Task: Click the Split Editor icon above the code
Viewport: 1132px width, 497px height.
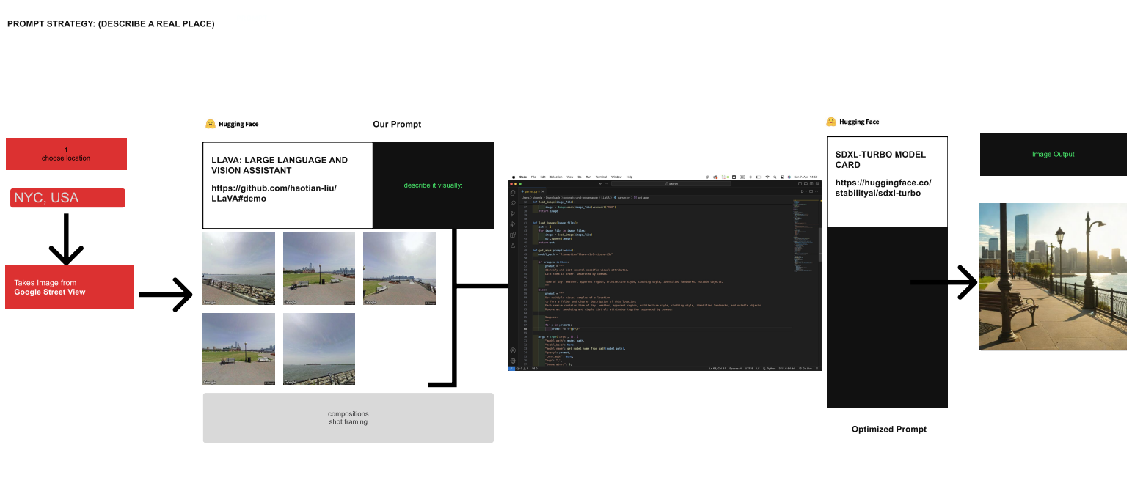Action: [810, 191]
